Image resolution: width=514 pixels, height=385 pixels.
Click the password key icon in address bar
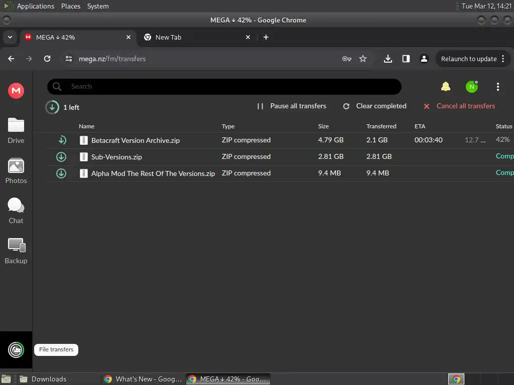click(346, 59)
